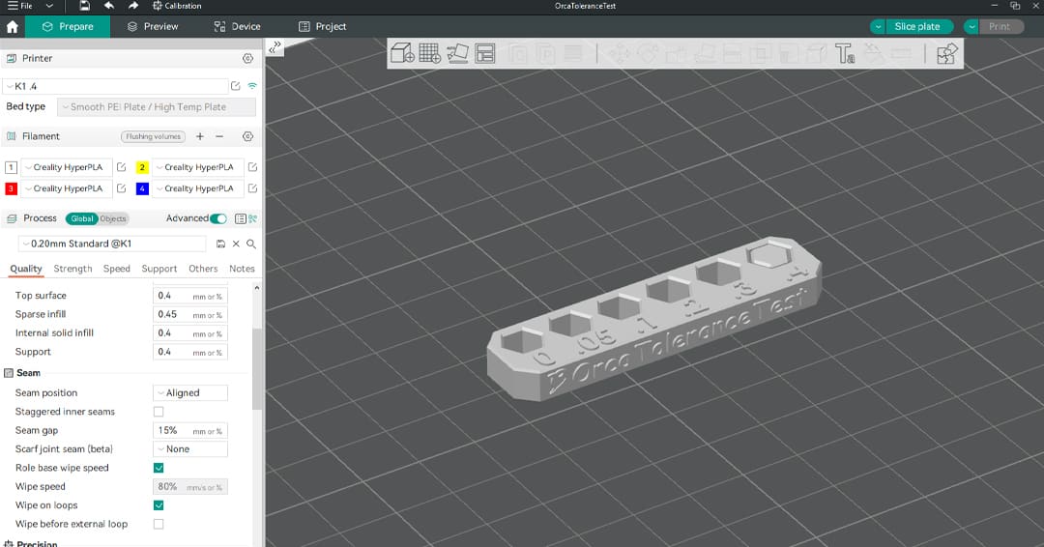This screenshot has height=547, width=1044.
Task: Click the Add object cube icon
Action: click(402, 53)
